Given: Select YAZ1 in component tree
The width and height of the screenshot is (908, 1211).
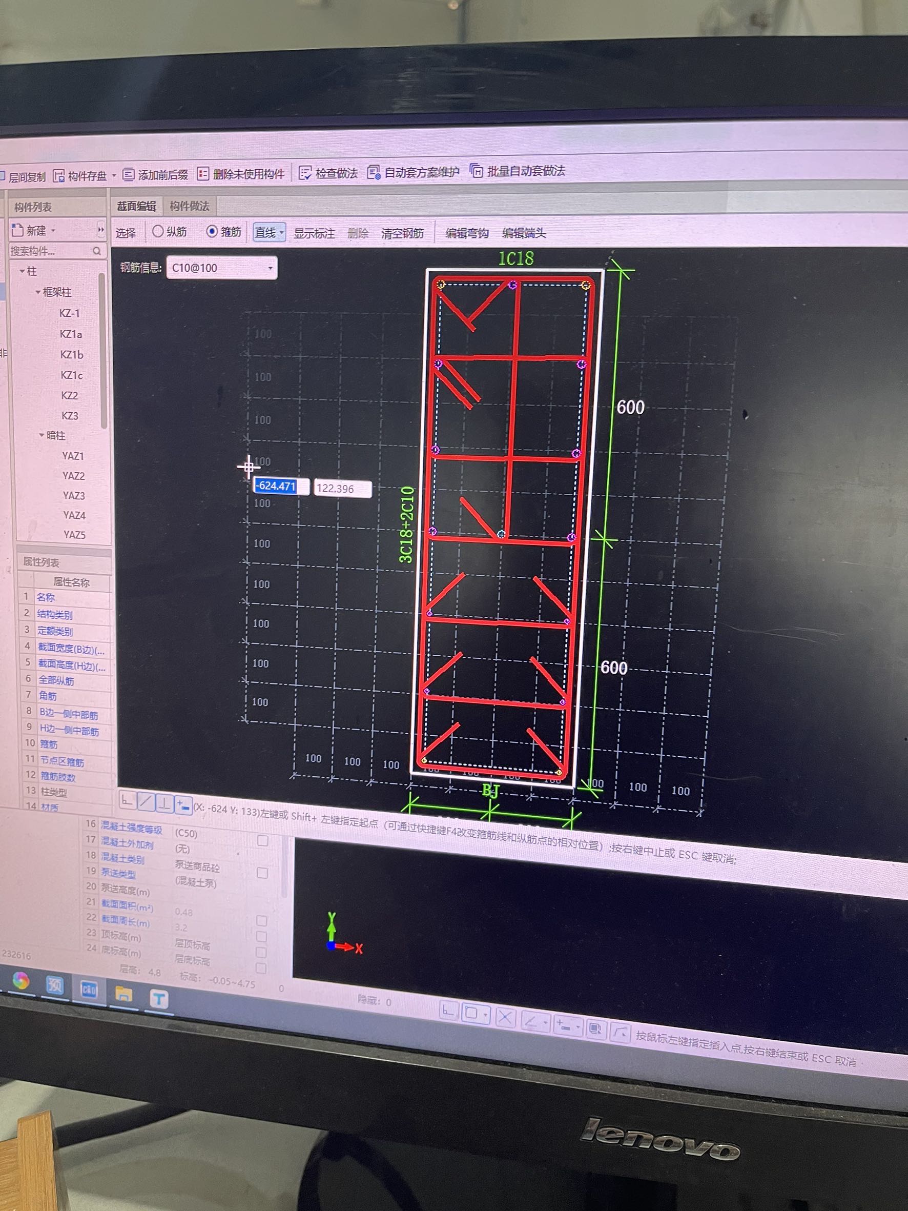Looking at the screenshot, I should point(73,455).
